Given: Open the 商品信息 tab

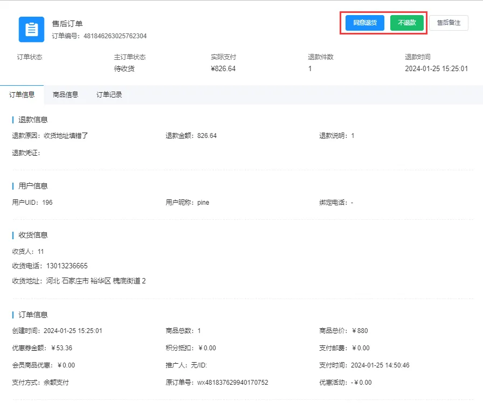Looking at the screenshot, I should pos(65,95).
